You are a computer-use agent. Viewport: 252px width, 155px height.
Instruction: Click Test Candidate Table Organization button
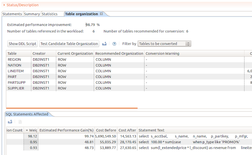point(69,44)
